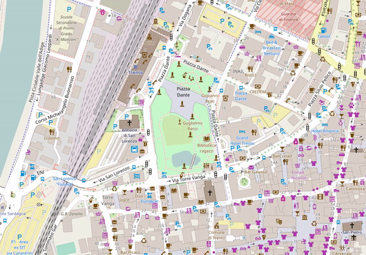Screen dimensions: 366x255
Task: Open the Trento railway station label
Action: pos(135,73)
